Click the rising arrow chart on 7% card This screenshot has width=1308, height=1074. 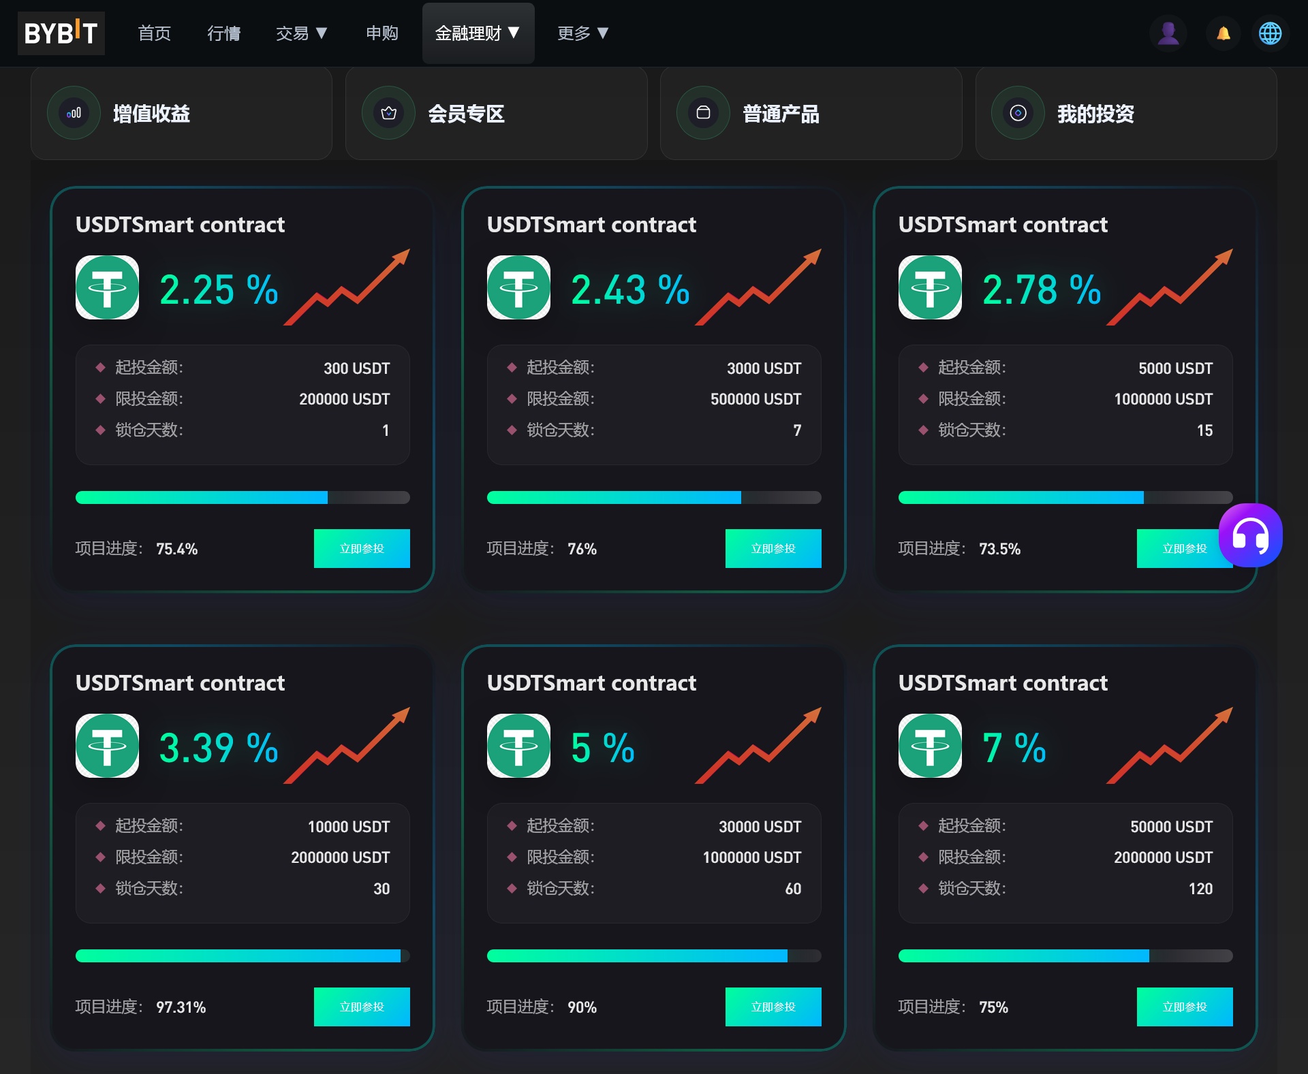click(x=1170, y=745)
